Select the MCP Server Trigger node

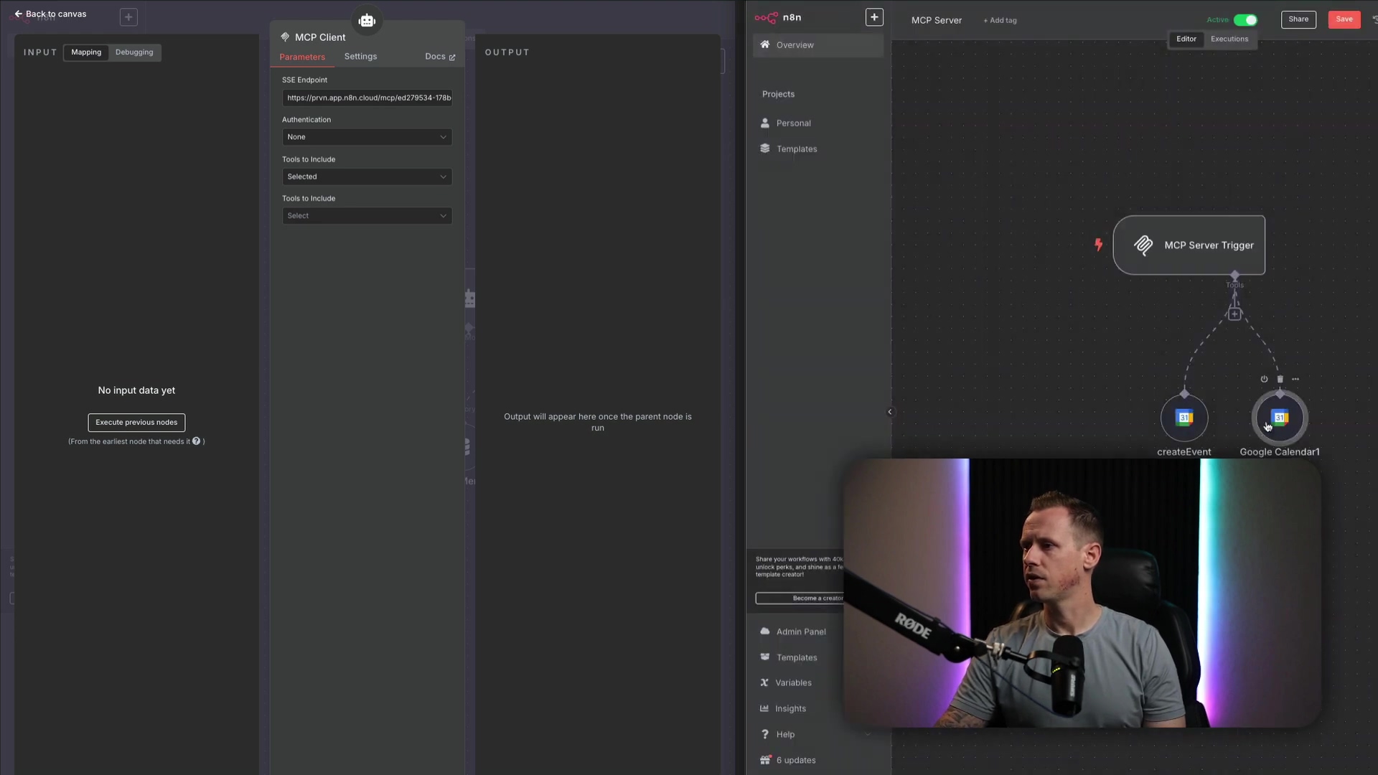click(1189, 245)
